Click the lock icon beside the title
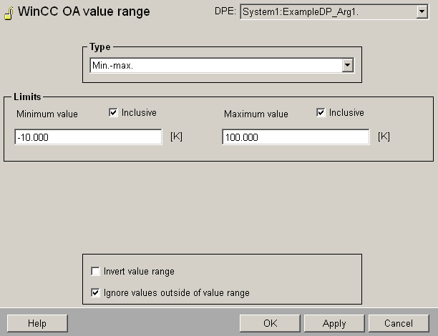 click(x=8, y=12)
